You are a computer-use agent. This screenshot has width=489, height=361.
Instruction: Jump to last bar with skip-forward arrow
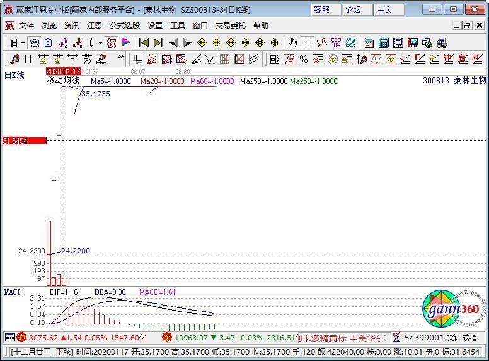pyautogui.click(x=158, y=43)
